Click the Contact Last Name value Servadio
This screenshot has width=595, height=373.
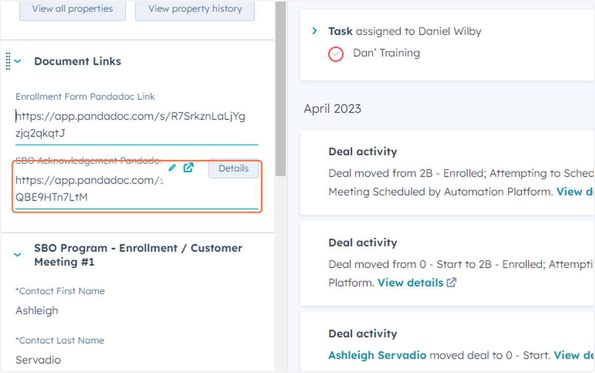coord(38,360)
